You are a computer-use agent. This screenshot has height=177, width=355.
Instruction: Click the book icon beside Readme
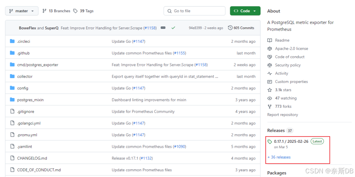[x=269, y=40]
